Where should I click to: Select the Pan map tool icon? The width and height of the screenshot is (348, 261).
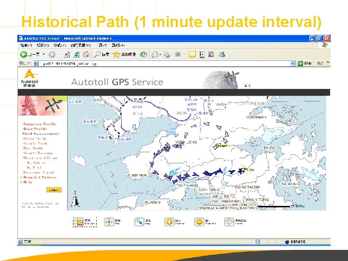pos(109,222)
